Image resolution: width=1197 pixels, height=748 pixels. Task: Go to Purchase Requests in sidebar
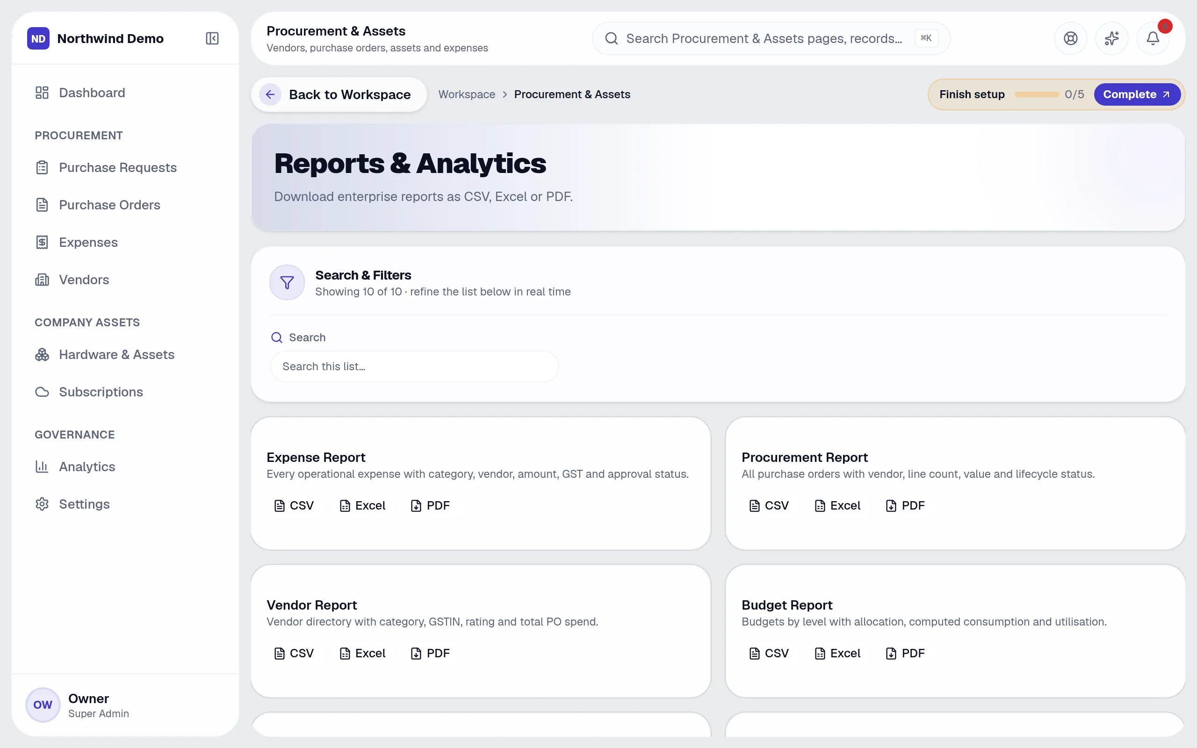(x=125, y=168)
